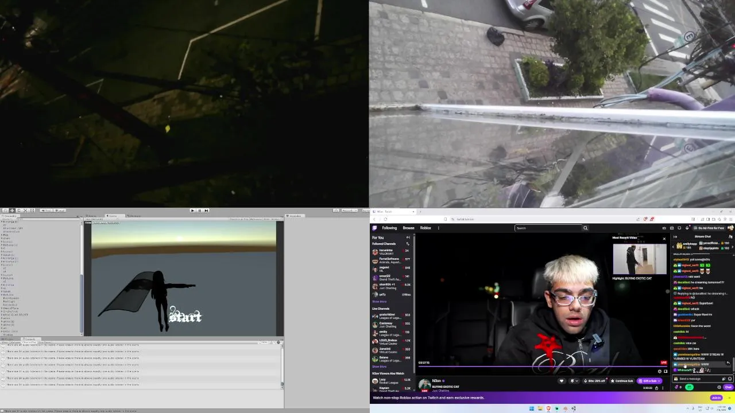The width and height of the screenshot is (735, 413).
Task: Click the Send a message chat field
Action: [703, 379]
